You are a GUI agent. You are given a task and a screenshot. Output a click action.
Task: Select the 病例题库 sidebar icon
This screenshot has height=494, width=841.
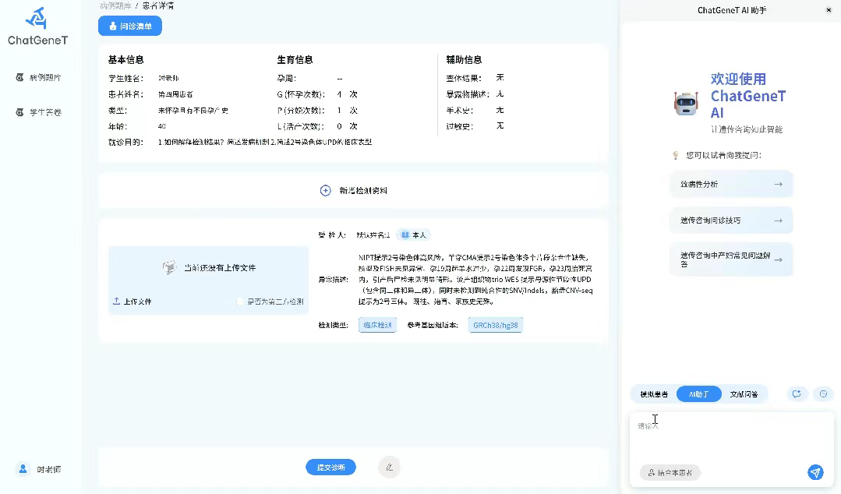click(19, 77)
